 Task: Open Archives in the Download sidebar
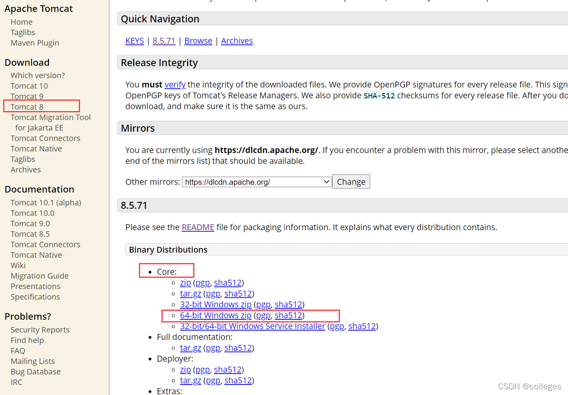[25, 170]
